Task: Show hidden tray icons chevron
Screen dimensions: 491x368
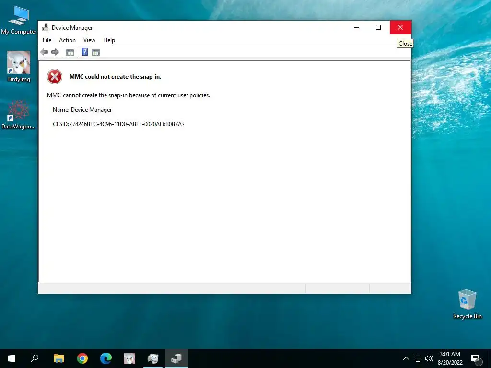Action: pyautogui.click(x=406, y=358)
